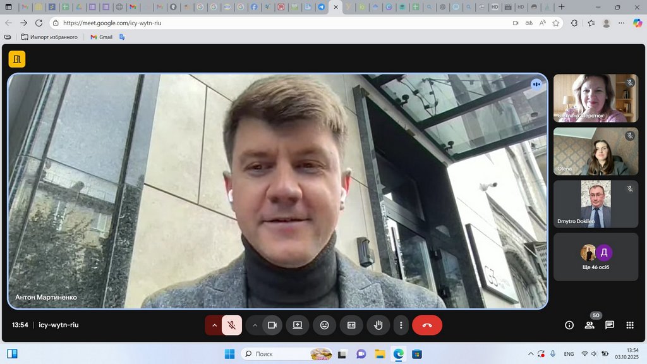Select Dmytro Dokiien's video tile
The image size is (647, 364).
coord(596,204)
